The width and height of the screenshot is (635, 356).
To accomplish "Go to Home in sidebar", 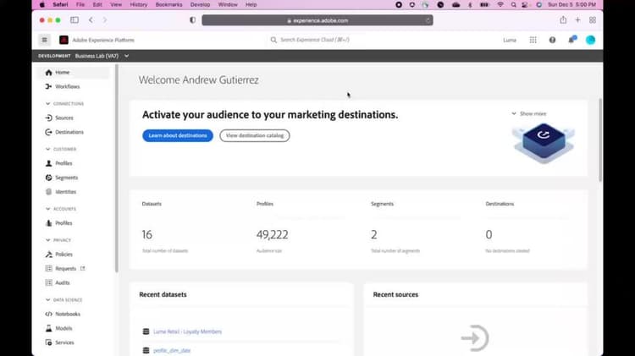I will coord(73,73).
